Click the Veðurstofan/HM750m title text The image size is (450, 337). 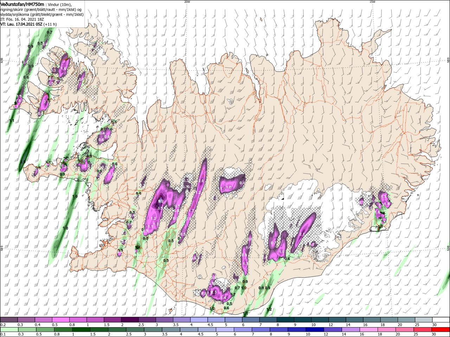tap(22, 4)
